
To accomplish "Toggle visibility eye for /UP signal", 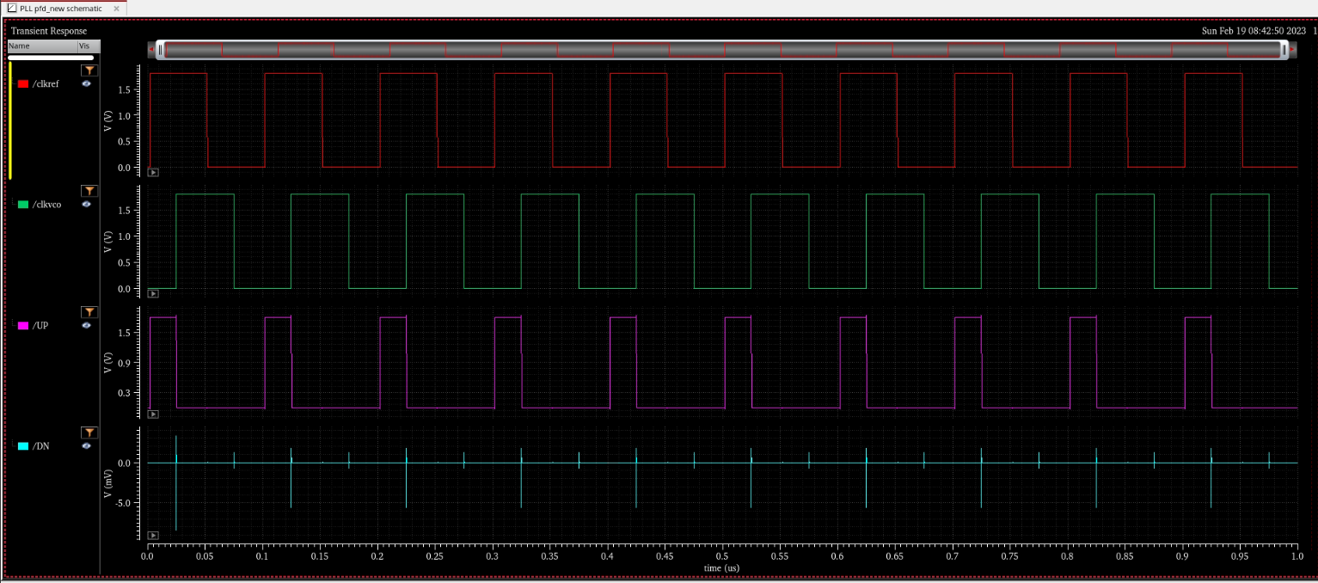I will [x=86, y=325].
